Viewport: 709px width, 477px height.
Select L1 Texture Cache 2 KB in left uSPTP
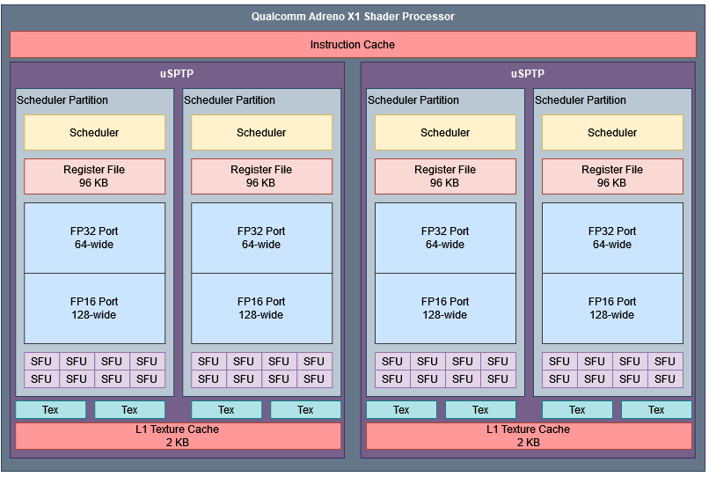click(x=178, y=436)
